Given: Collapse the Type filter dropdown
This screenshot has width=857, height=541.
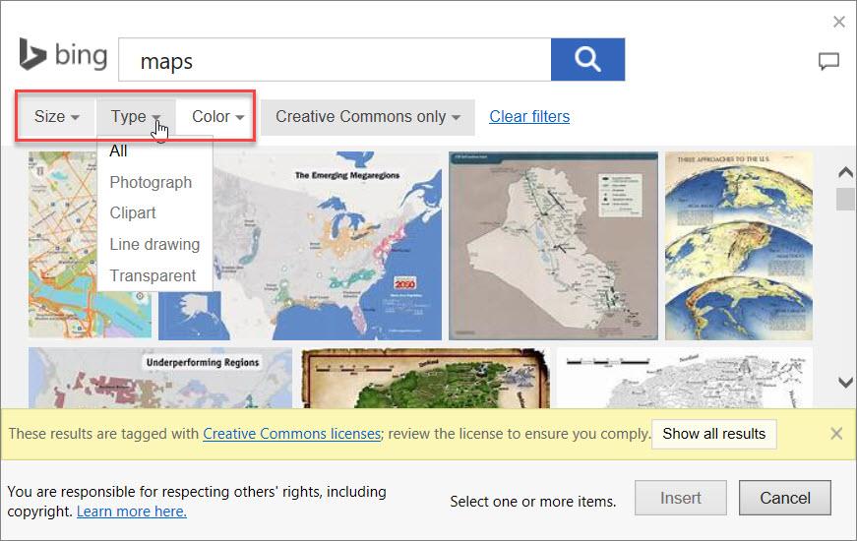Looking at the screenshot, I should point(136,117).
